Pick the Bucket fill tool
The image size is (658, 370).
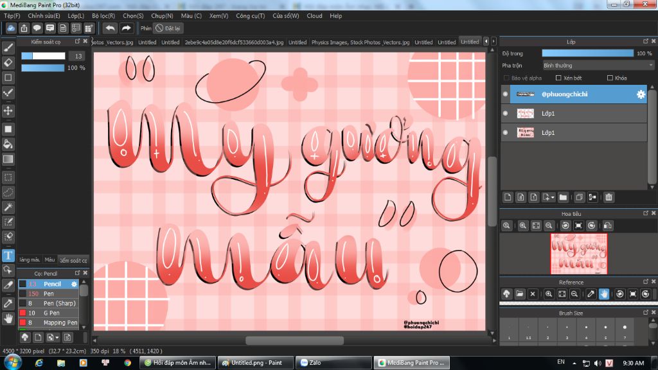[x=8, y=145]
